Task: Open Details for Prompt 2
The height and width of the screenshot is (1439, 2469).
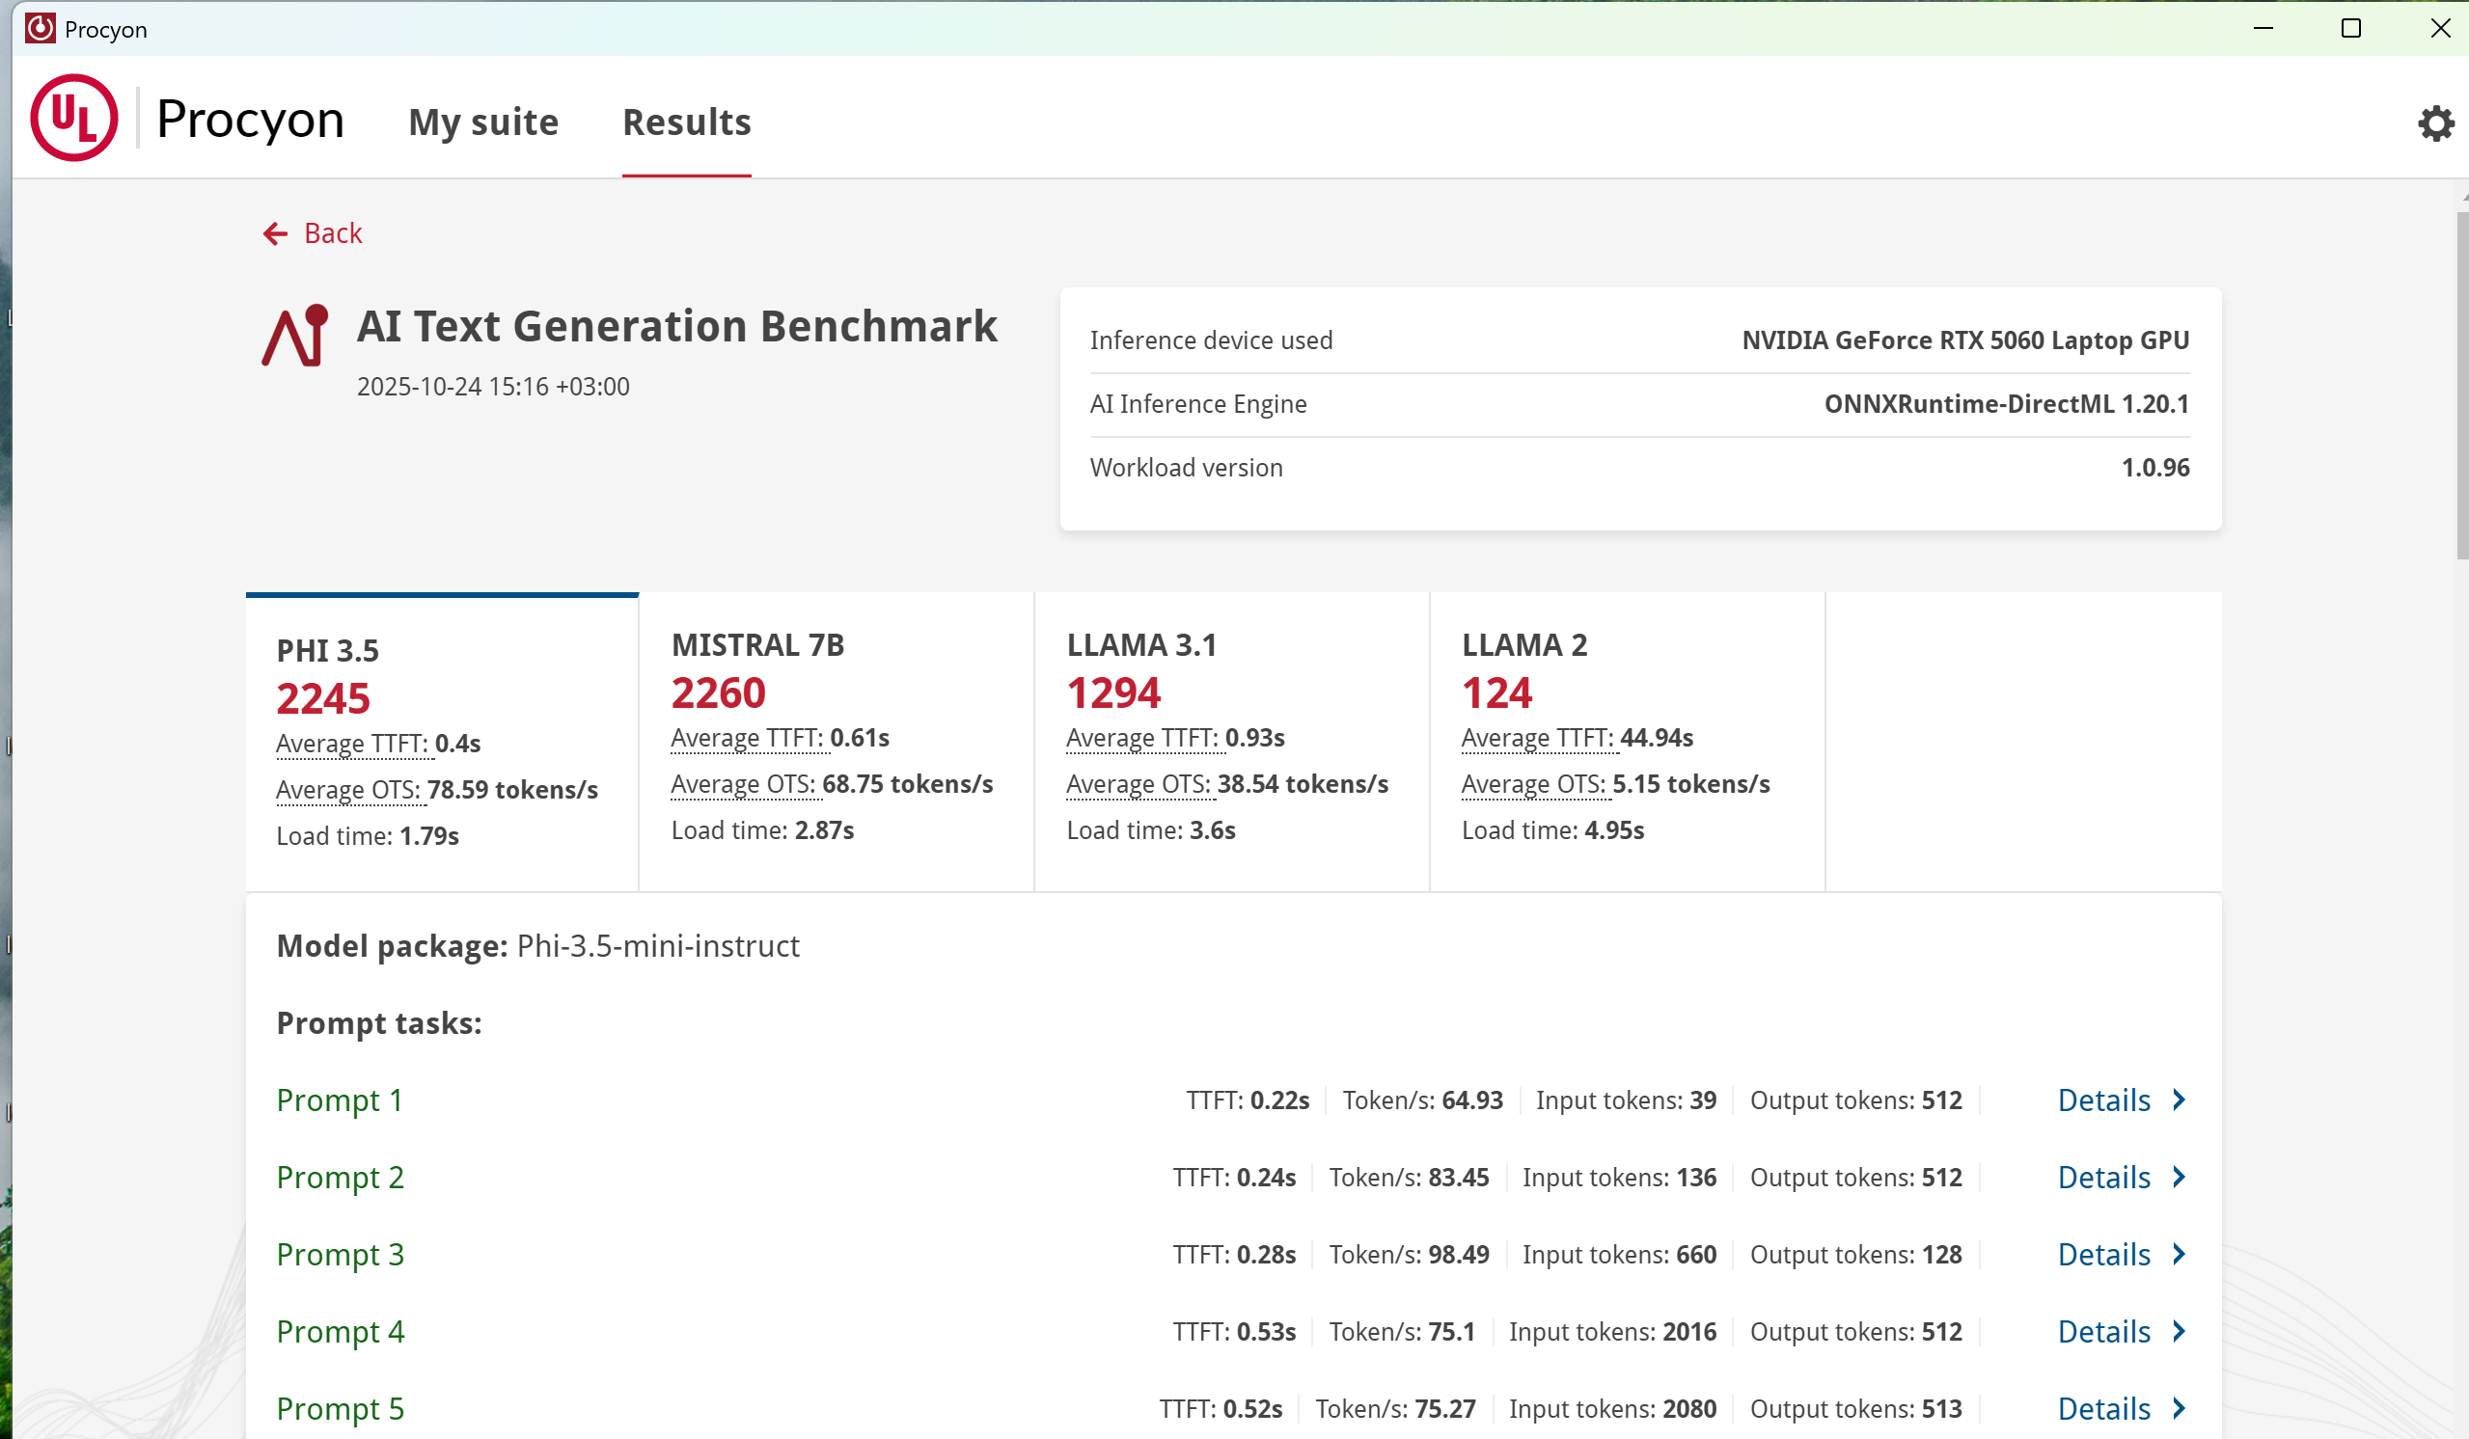Action: 2103,1178
